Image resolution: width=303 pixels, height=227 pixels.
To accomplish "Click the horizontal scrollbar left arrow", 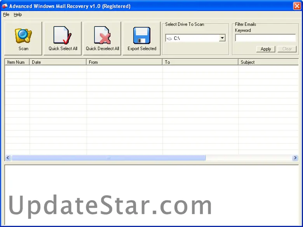I will (x=8, y=158).
